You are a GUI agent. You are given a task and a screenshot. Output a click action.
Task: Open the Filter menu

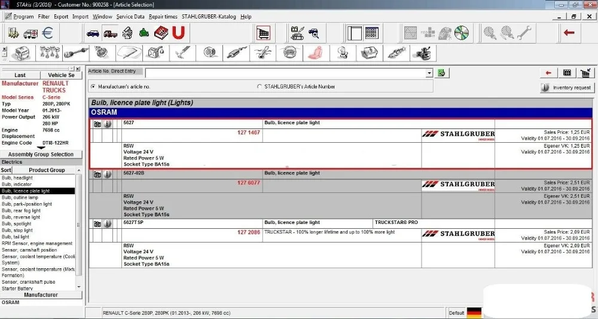pos(44,17)
